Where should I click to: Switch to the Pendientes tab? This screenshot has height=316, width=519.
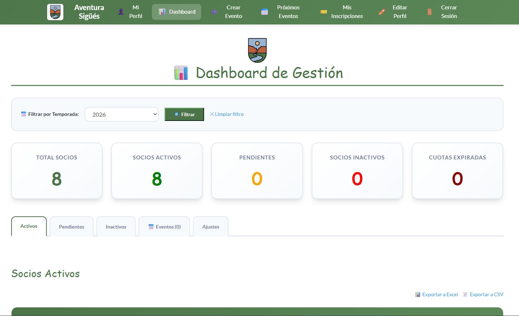point(72,227)
